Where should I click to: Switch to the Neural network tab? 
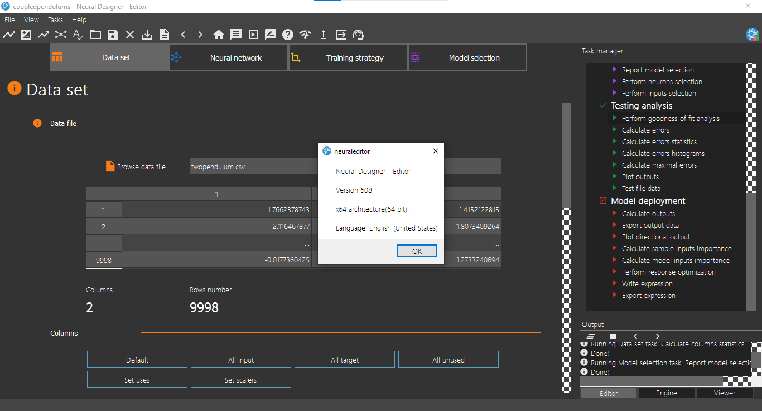[229, 57]
